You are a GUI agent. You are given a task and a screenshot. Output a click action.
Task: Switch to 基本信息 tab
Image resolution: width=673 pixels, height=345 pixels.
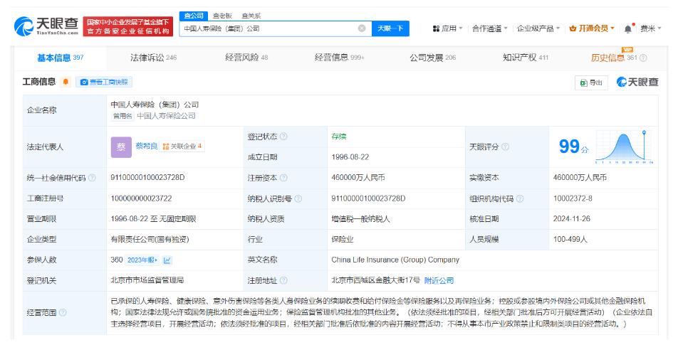(61, 58)
